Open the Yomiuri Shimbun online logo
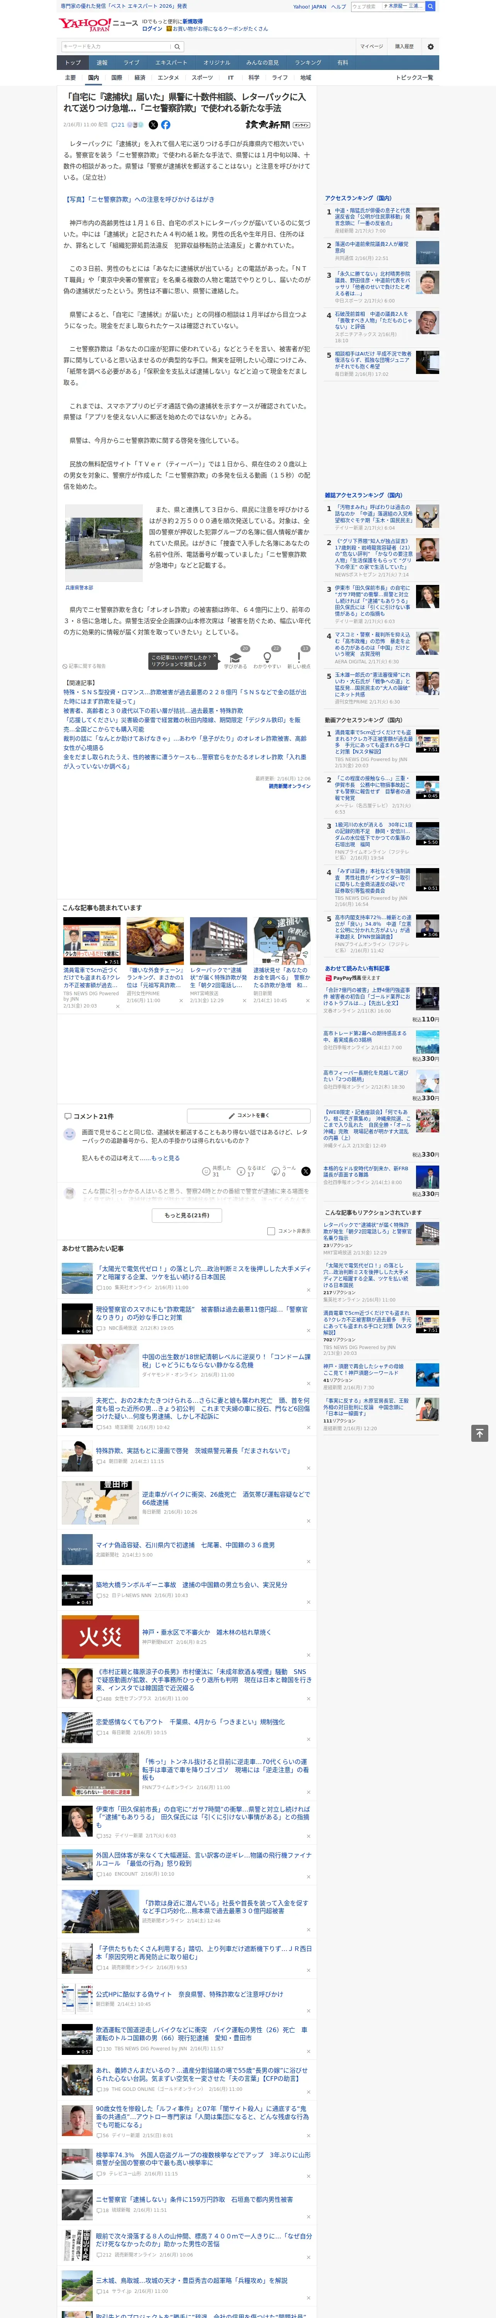Viewport: 496px width, 2318px height. point(277,125)
